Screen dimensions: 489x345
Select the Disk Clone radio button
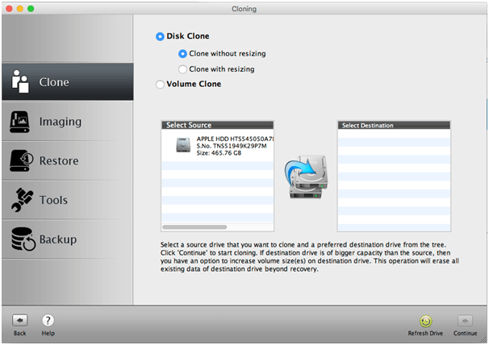coord(160,37)
